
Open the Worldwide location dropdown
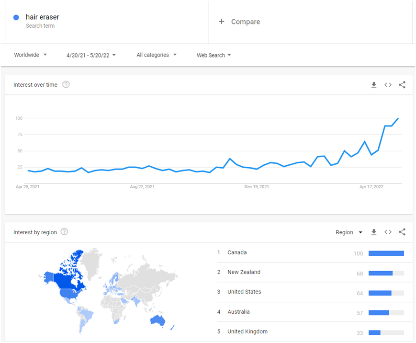(x=31, y=55)
